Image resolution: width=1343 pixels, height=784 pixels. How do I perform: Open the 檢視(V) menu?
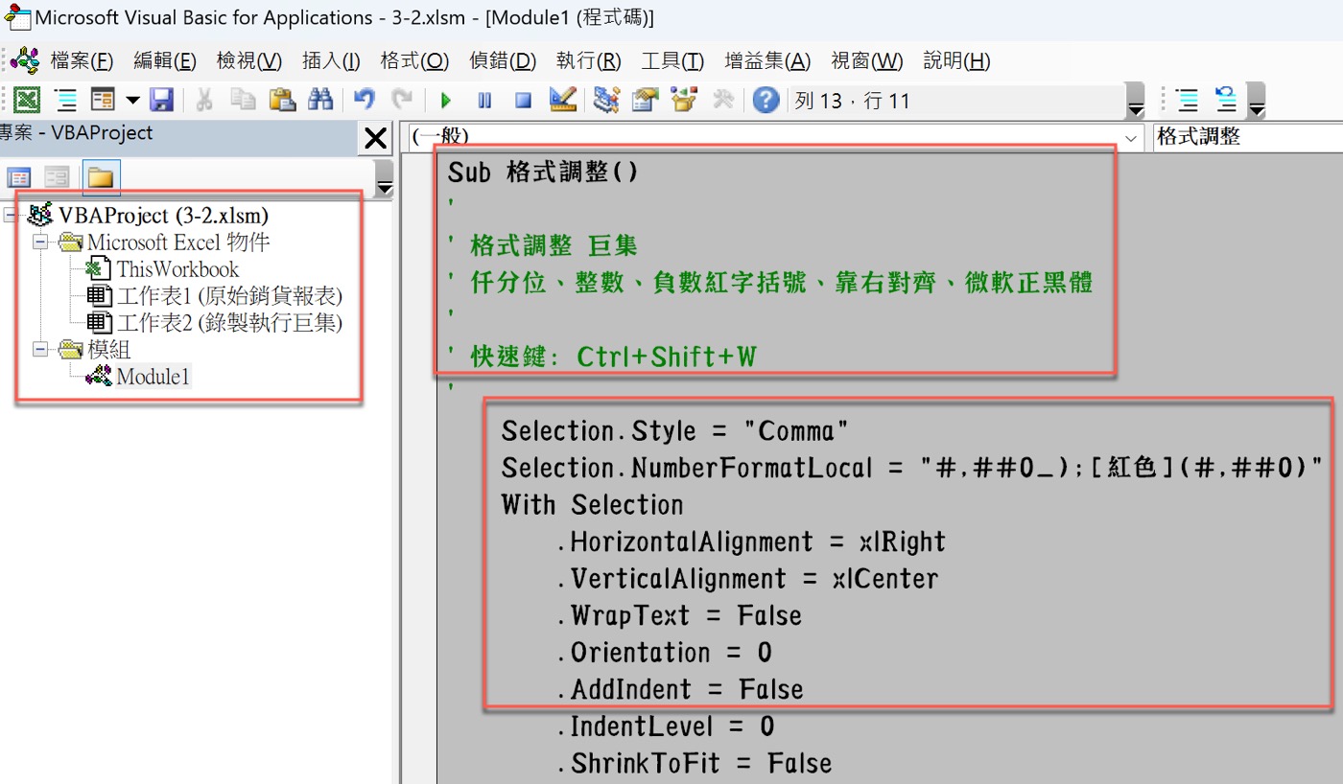tap(249, 61)
